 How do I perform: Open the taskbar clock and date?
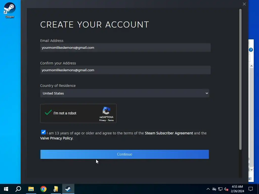(237, 189)
